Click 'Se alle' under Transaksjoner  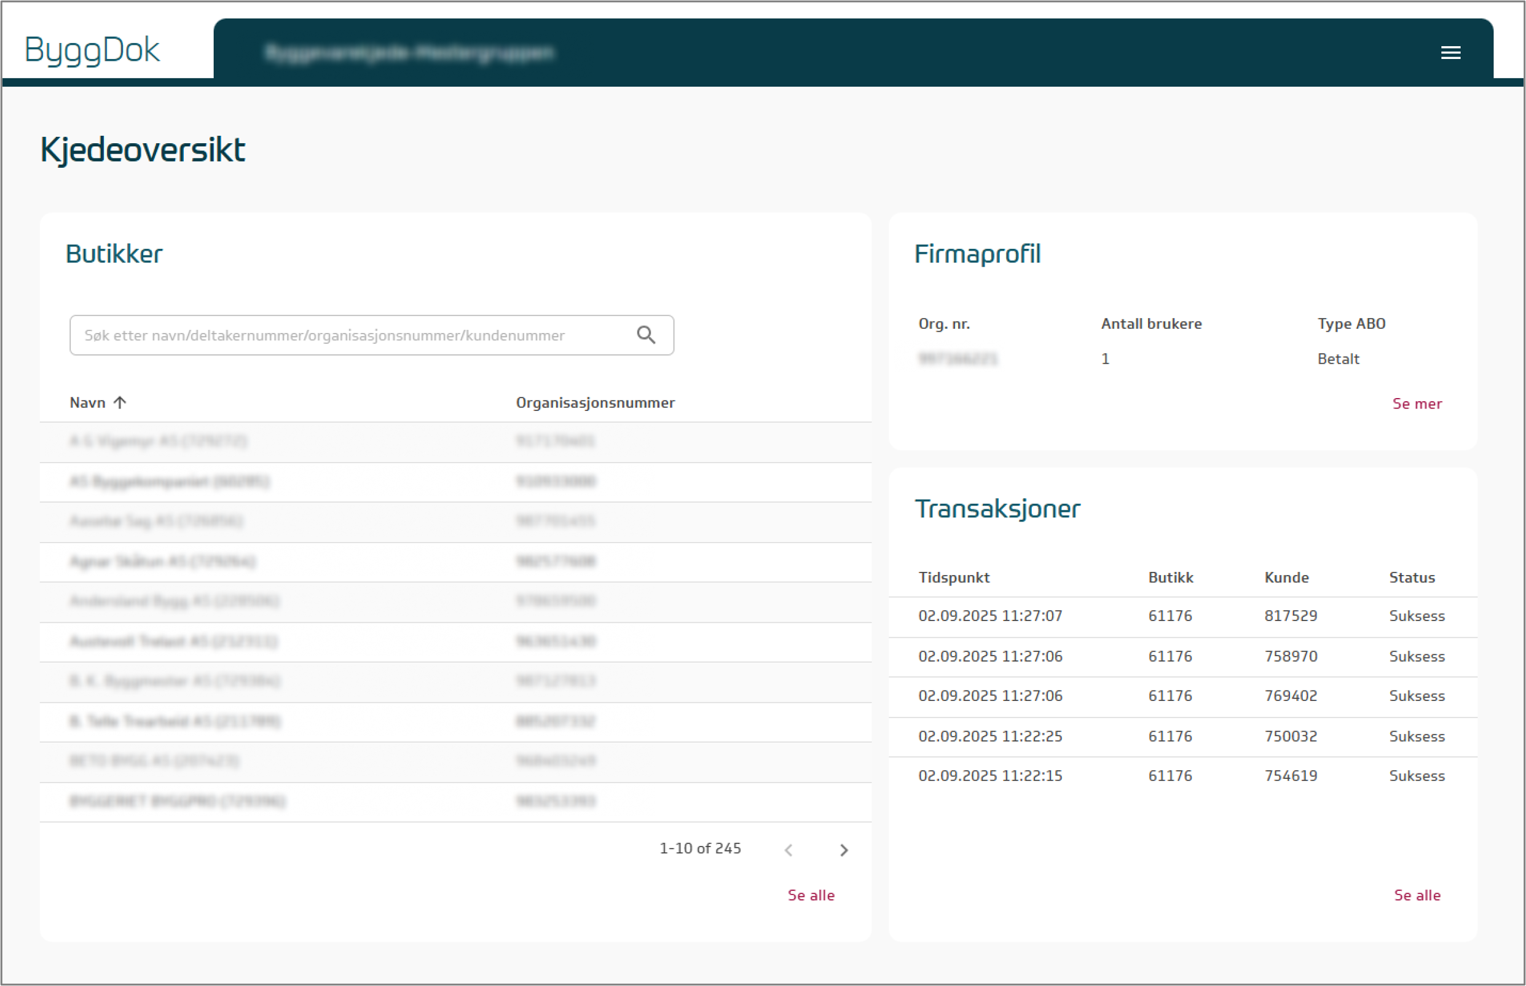1417,895
